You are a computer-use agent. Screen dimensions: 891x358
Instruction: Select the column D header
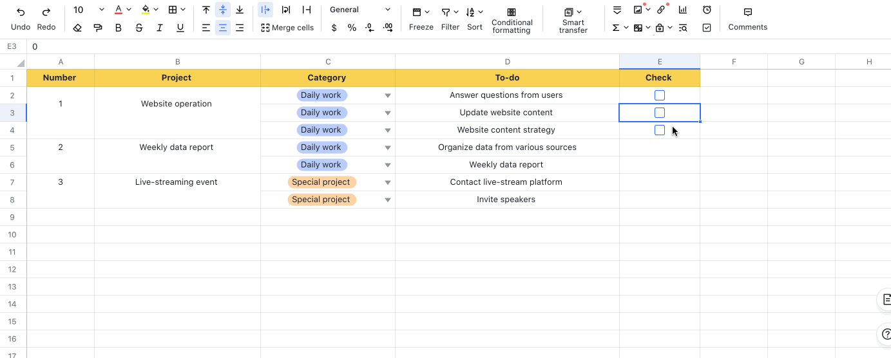(507, 62)
